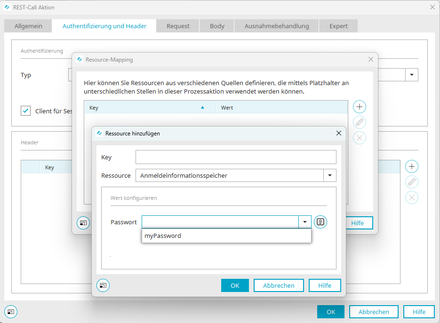This screenshot has height=323, width=440.
Task: Expand the Ressource dropdown list
Action: click(x=330, y=175)
